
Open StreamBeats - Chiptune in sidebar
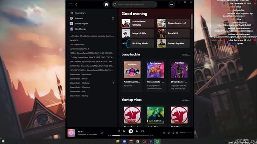[80, 87]
